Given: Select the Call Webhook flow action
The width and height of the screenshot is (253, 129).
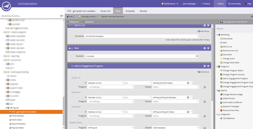Looking at the screenshot, I should click(228, 118).
